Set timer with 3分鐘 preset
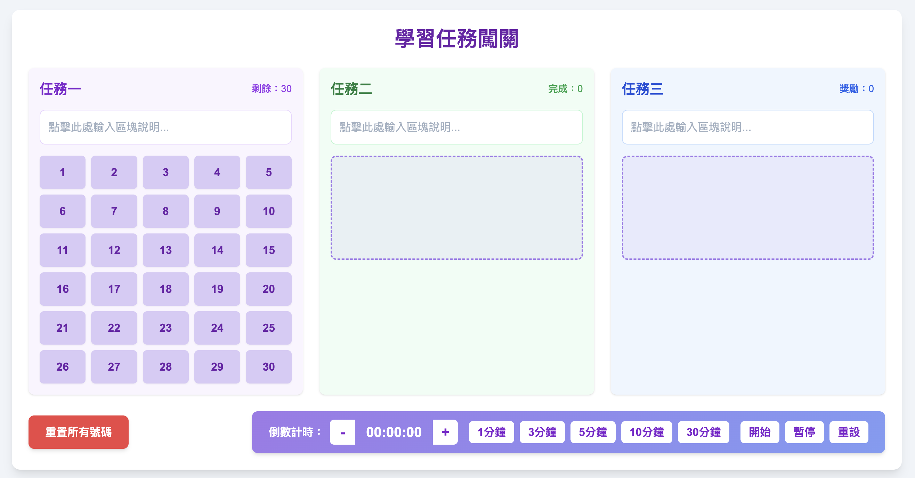Screen dimensions: 915x478 click(x=542, y=432)
